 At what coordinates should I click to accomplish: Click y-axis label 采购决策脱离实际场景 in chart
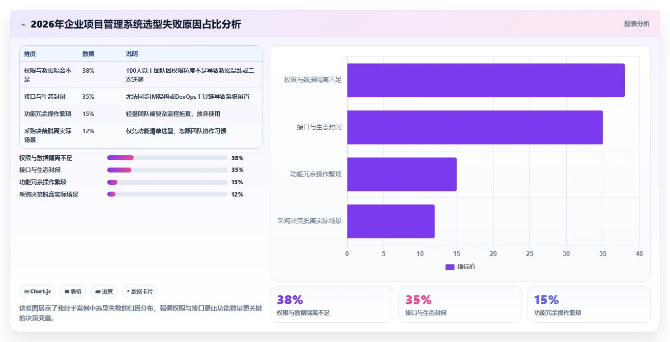click(310, 221)
